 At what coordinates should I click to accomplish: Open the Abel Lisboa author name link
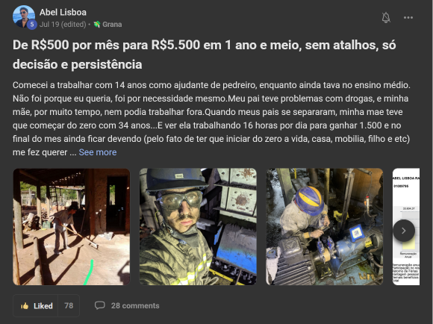[63, 13]
